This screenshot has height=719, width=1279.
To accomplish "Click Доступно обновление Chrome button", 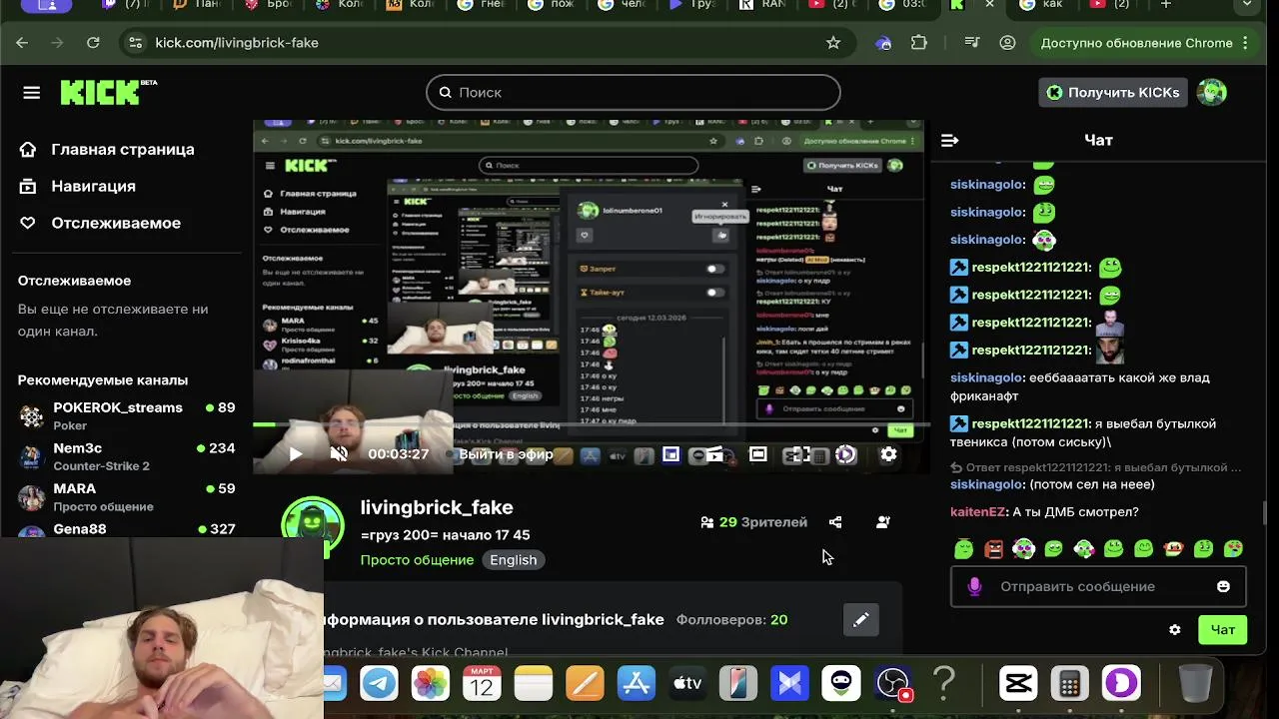I will (x=1137, y=43).
